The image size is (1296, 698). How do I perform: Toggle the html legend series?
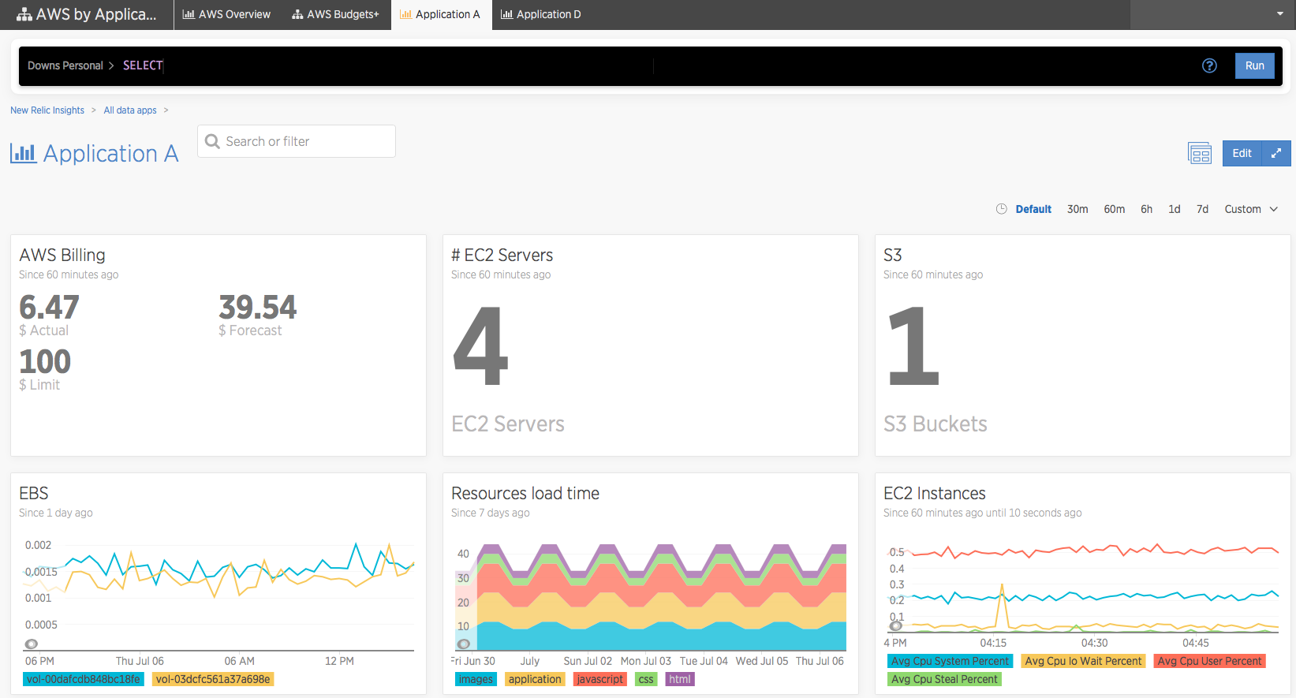click(x=680, y=679)
